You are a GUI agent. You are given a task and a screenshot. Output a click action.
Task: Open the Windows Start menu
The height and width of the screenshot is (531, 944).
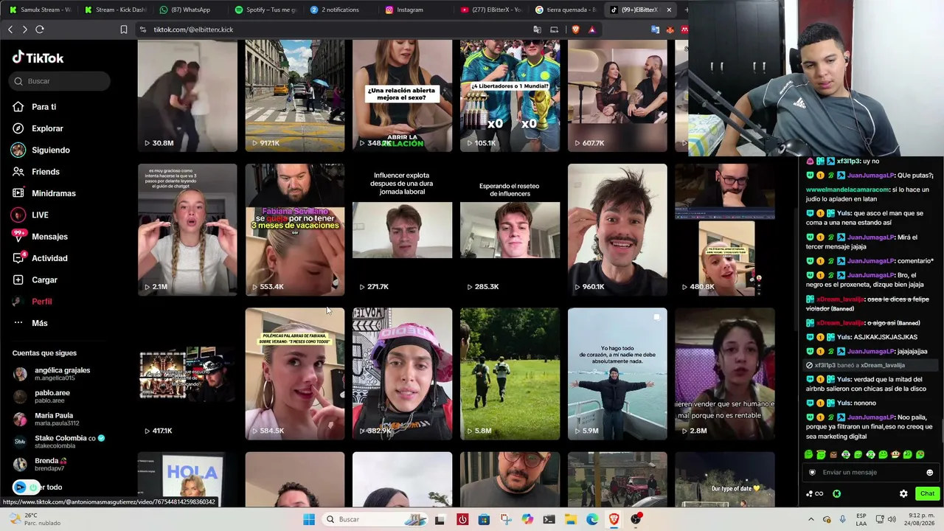pos(309,519)
